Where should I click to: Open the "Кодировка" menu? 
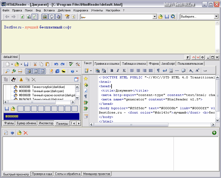point(81,10)
